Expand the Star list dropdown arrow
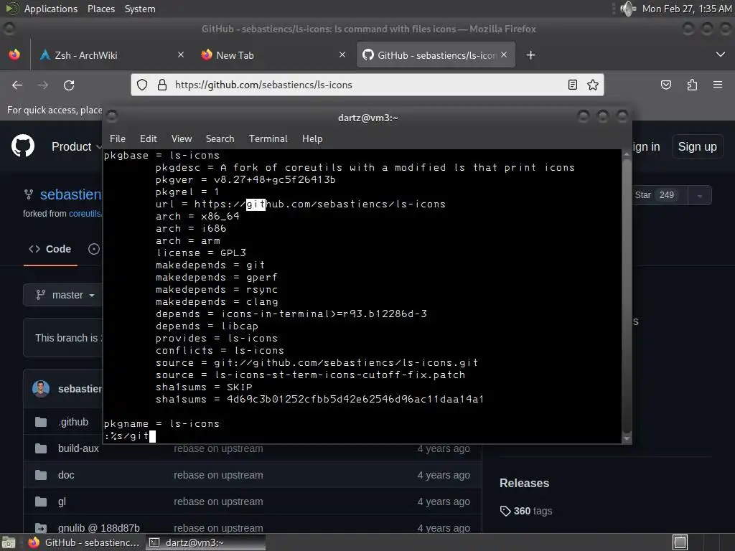Image resolution: width=735 pixels, height=551 pixels. pos(699,196)
